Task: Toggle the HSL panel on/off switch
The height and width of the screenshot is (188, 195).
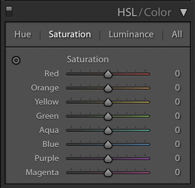Action: point(9,11)
